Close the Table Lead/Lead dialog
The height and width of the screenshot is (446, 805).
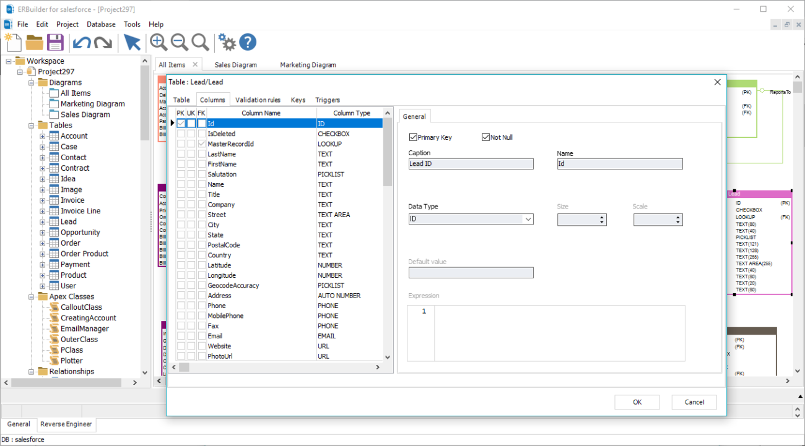tap(717, 82)
